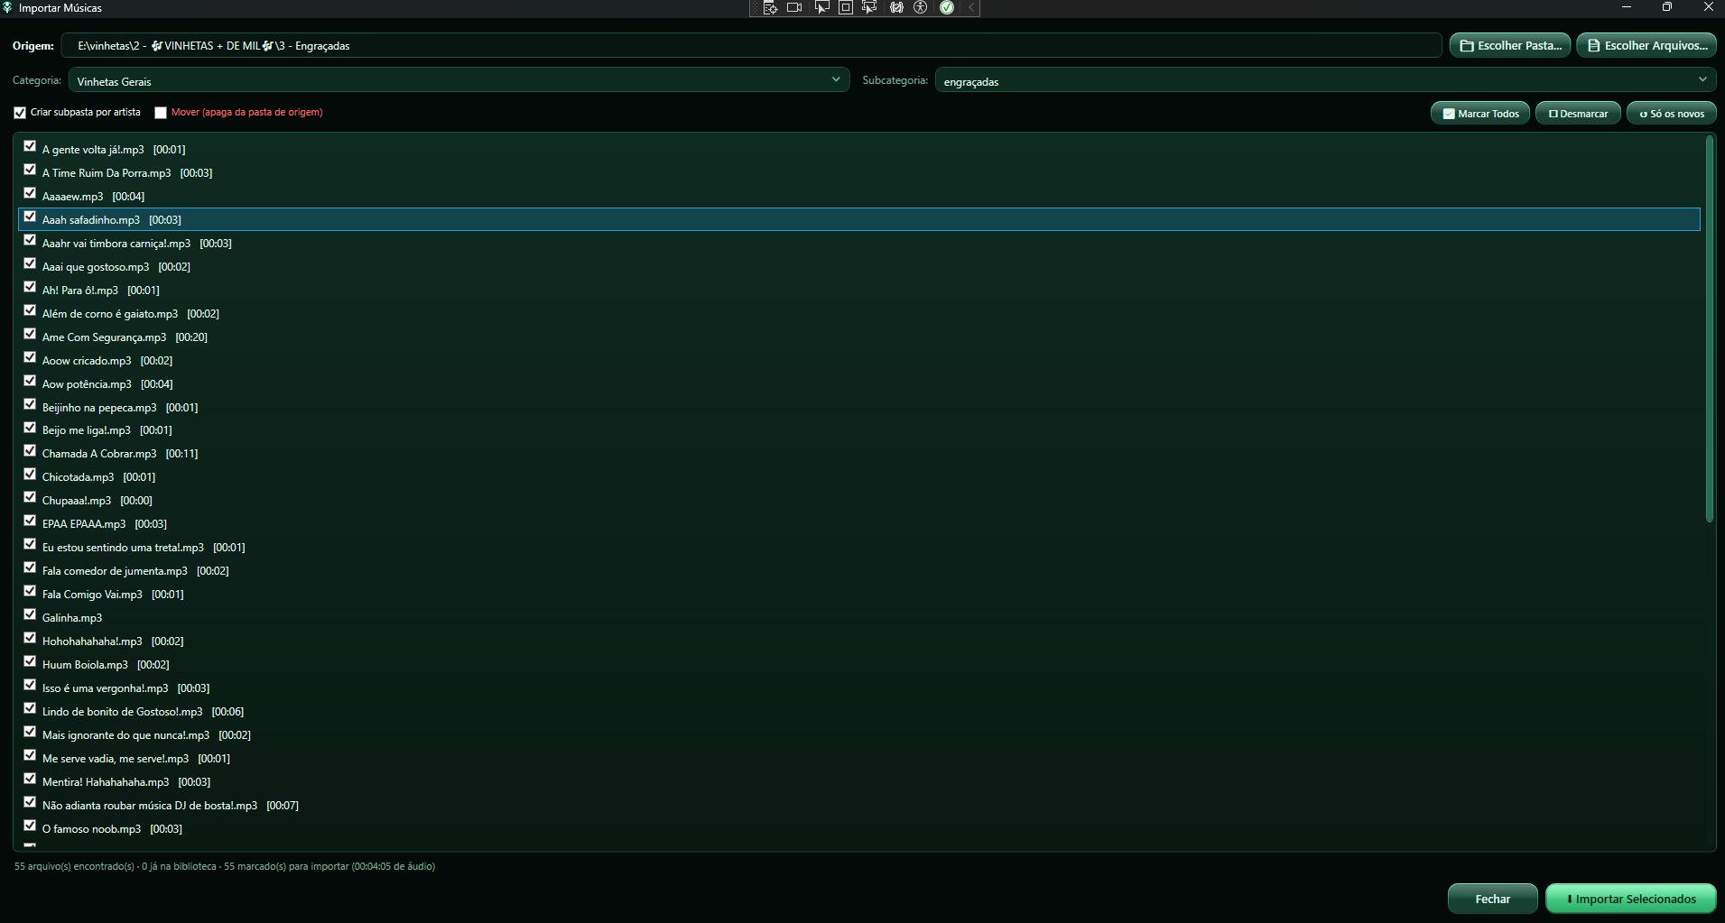The height and width of the screenshot is (923, 1725).
Task: Click the video camera icon in debug toolbar
Action: (794, 7)
